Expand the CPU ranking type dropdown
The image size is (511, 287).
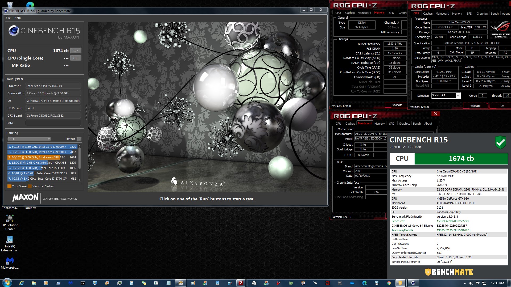tap(29, 139)
